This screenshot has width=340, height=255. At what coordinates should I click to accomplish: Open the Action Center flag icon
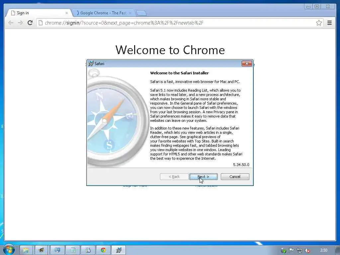(x=291, y=251)
